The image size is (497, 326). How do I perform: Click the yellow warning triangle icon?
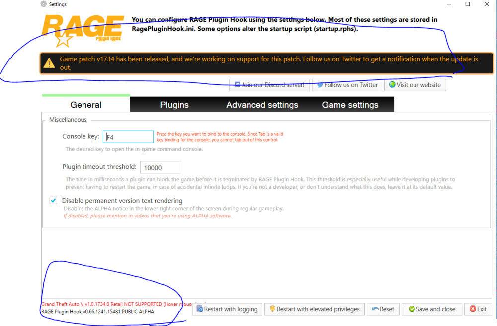[x=49, y=63]
